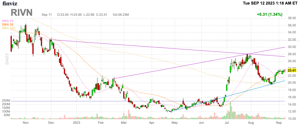This screenshot has width=300, height=128.
Task: Click the 100M volume axis label
Action: pos(6,112)
